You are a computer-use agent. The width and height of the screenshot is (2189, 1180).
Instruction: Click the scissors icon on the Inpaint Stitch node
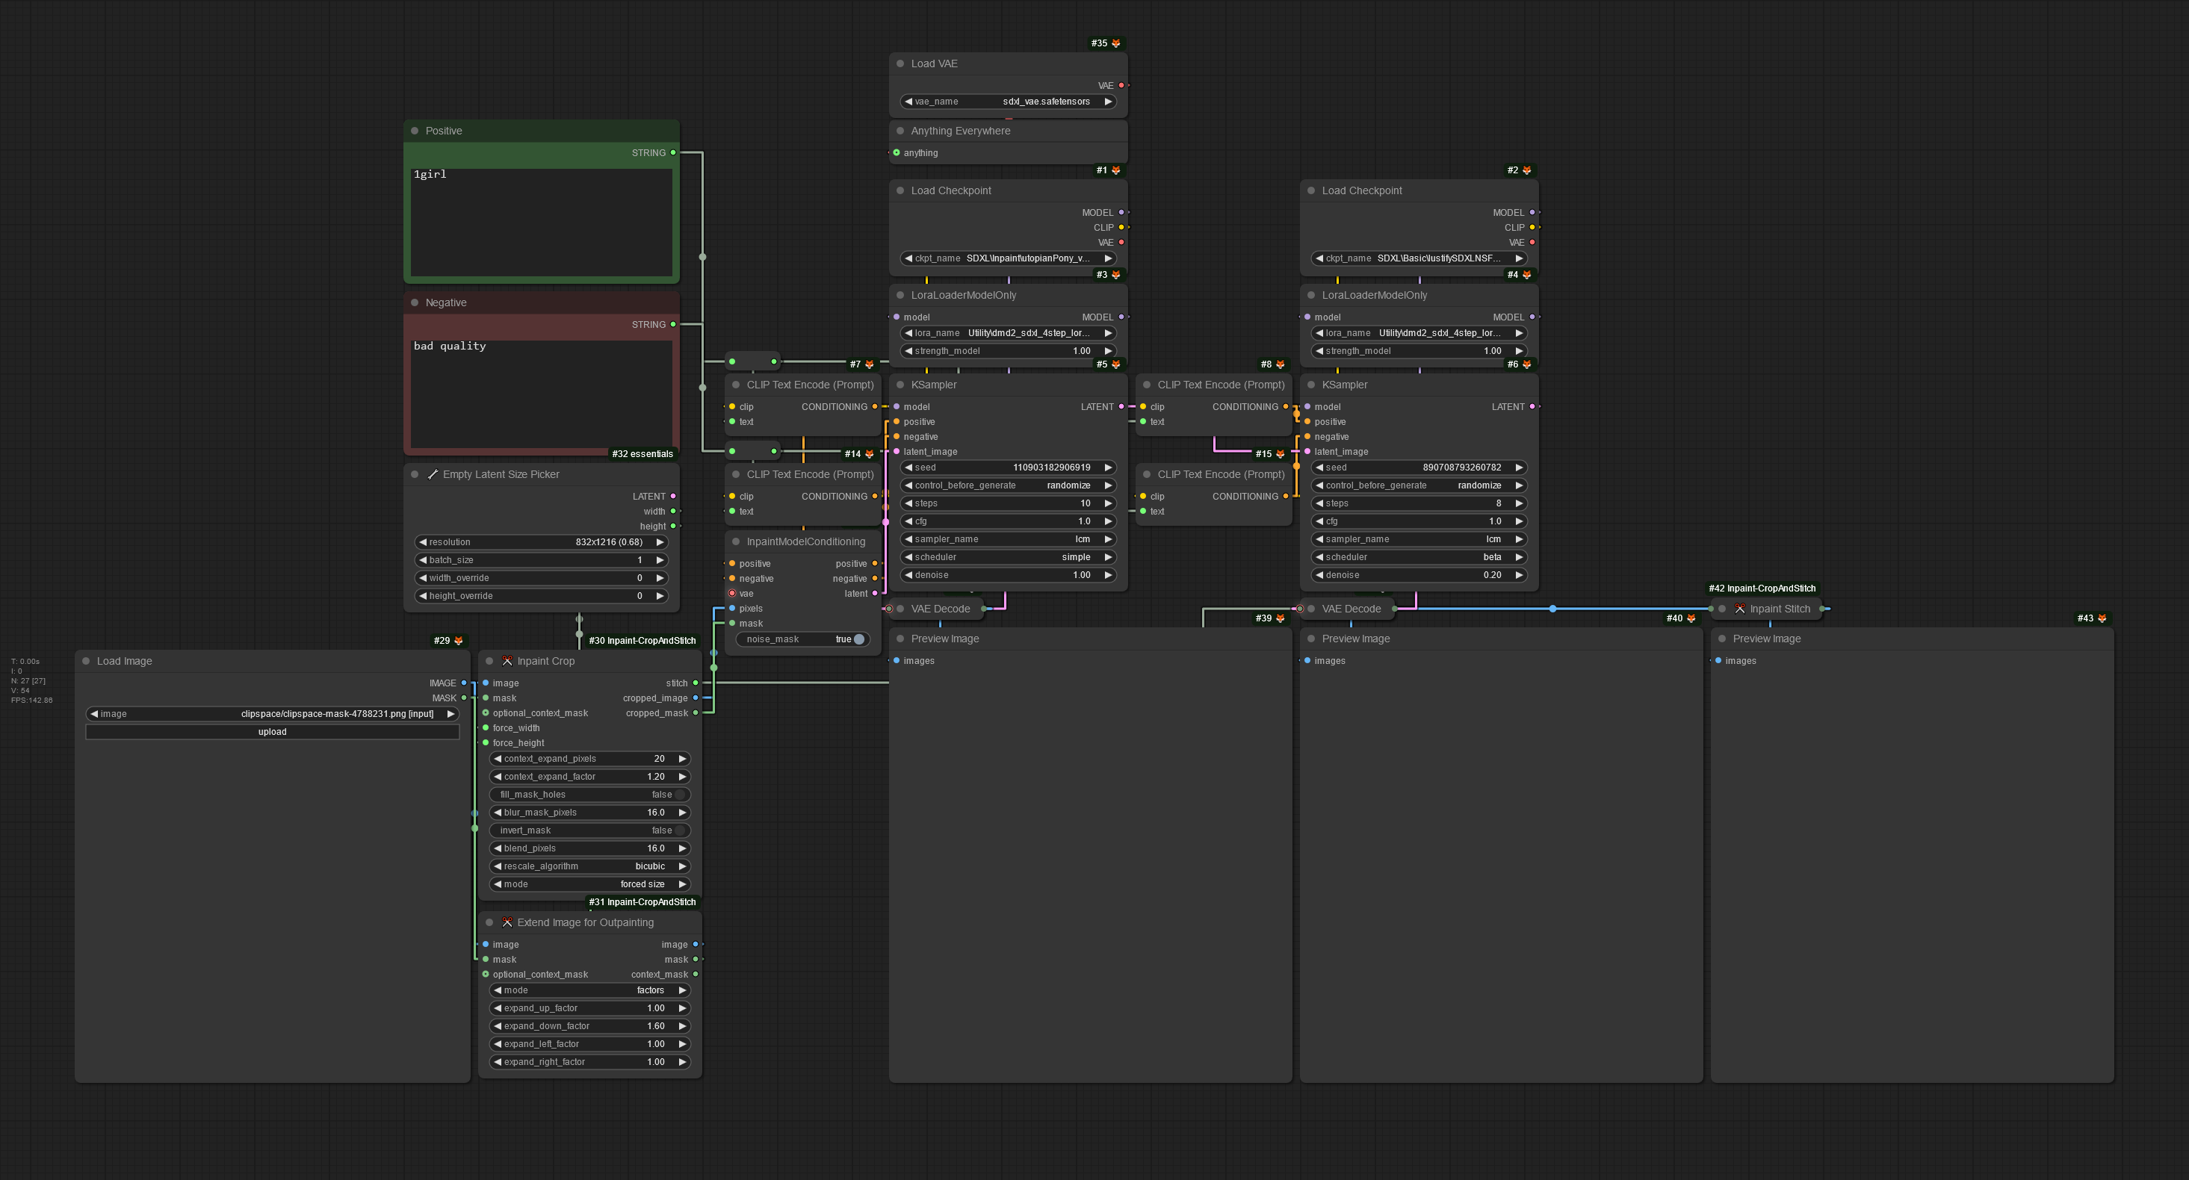coord(1739,609)
